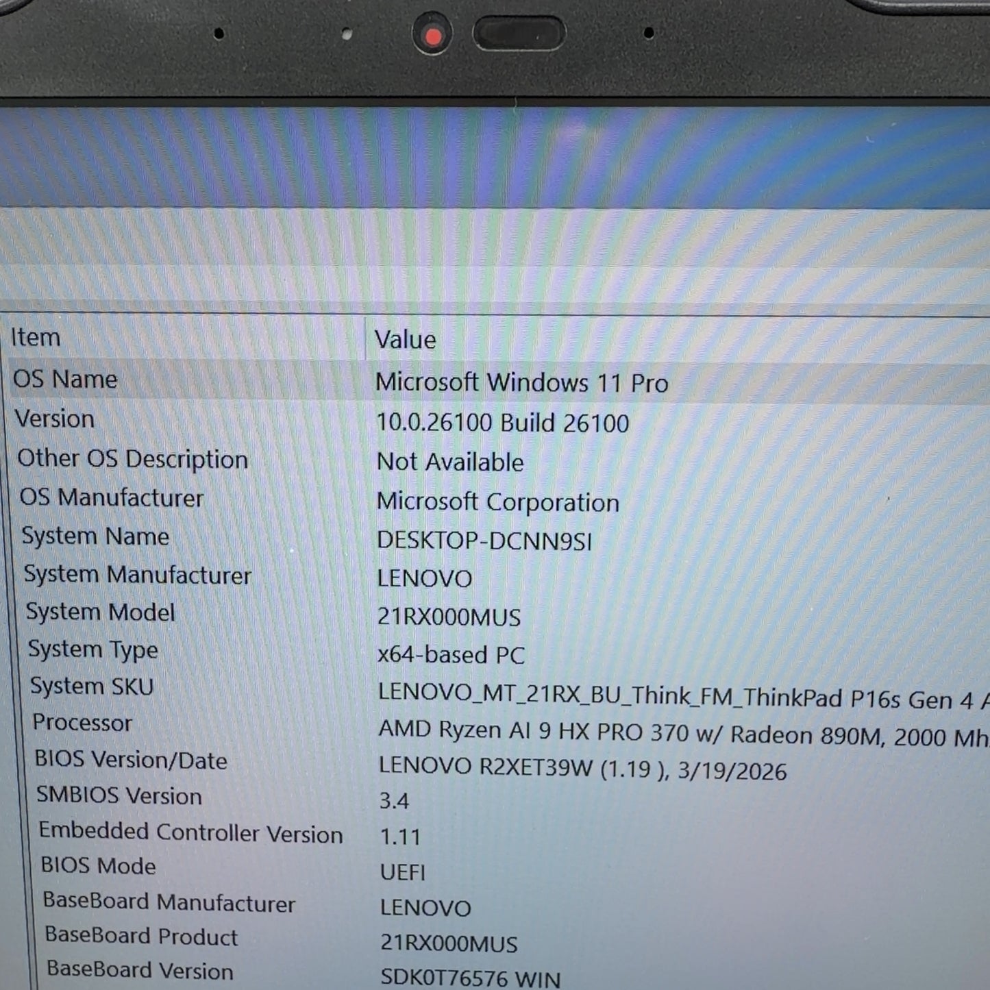
Task: Select the Embedded Controller Version label
Action: [x=191, y=832]
